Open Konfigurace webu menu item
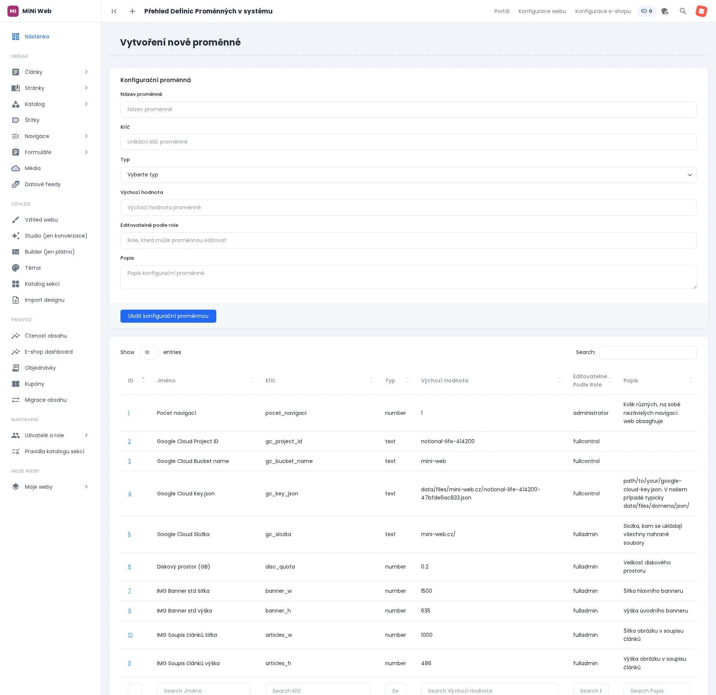The height and width of the screenshot is (695, 716). pyautogui.click(x=542, y=11)
